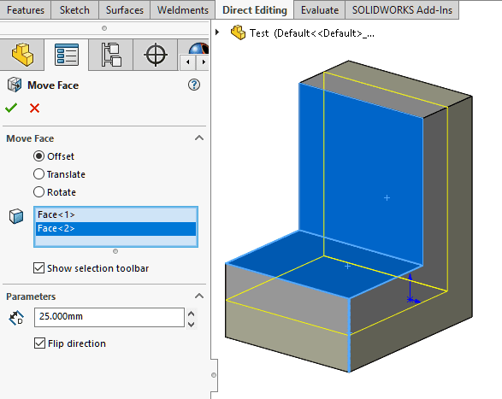Open the Surfaces tab
Screen dimensions: 502x399
click(x=125, y=10)
